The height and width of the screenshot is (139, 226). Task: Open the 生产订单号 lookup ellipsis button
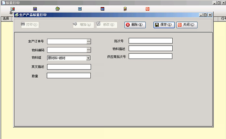pyautogui.click(x=88, y=42)
